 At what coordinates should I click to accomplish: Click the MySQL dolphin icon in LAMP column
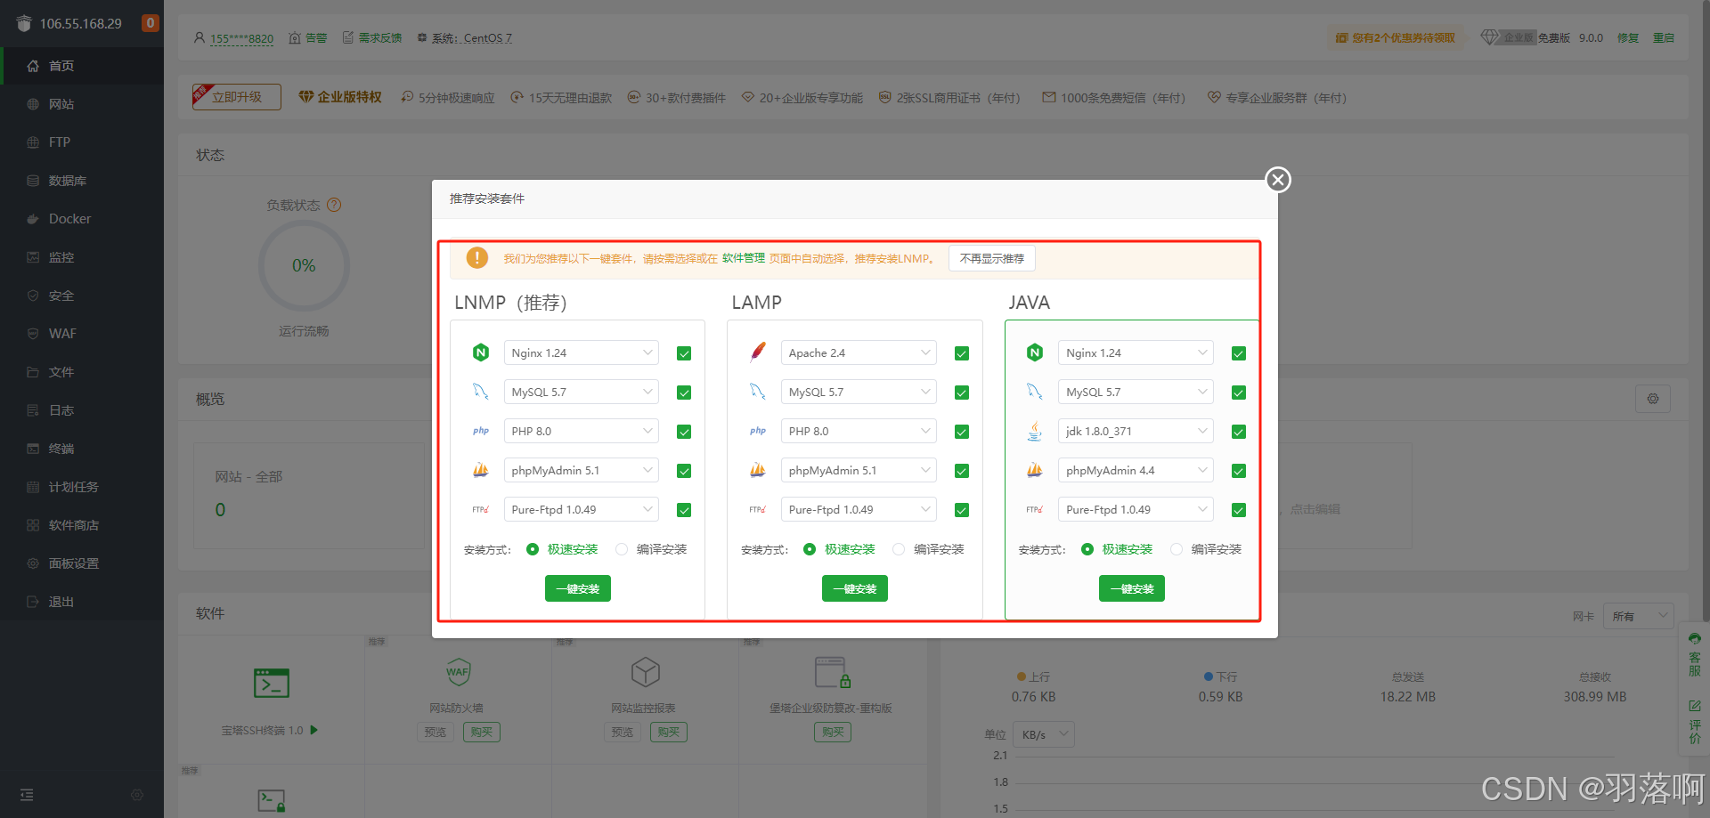(x=758, y=392)
